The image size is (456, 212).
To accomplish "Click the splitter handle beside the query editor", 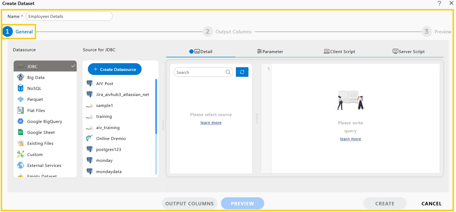I will (x=257, y=118).
